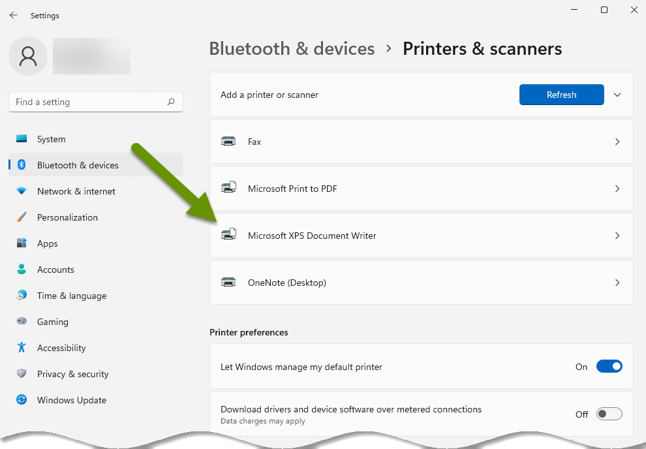This screenshot has height=449, width=646.
Task: Select Bluetooth & devices label in the sidebar
Action: click(x=78, y=165)
